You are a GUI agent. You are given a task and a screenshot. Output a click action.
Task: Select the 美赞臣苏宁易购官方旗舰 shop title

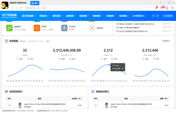pos(19,3)
